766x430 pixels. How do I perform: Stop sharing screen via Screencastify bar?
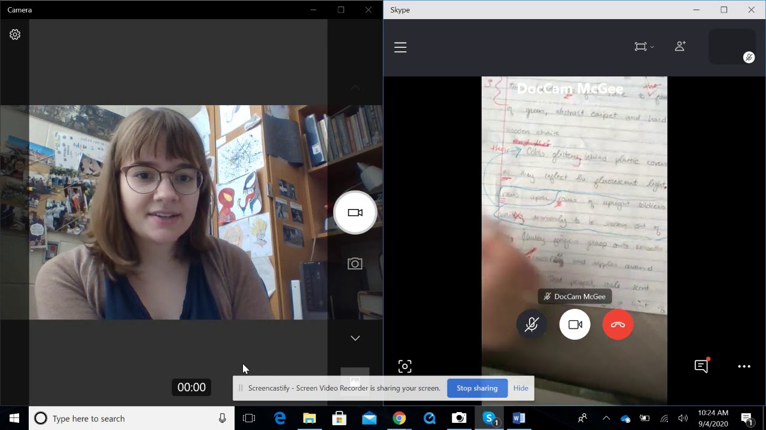point(477,388)
